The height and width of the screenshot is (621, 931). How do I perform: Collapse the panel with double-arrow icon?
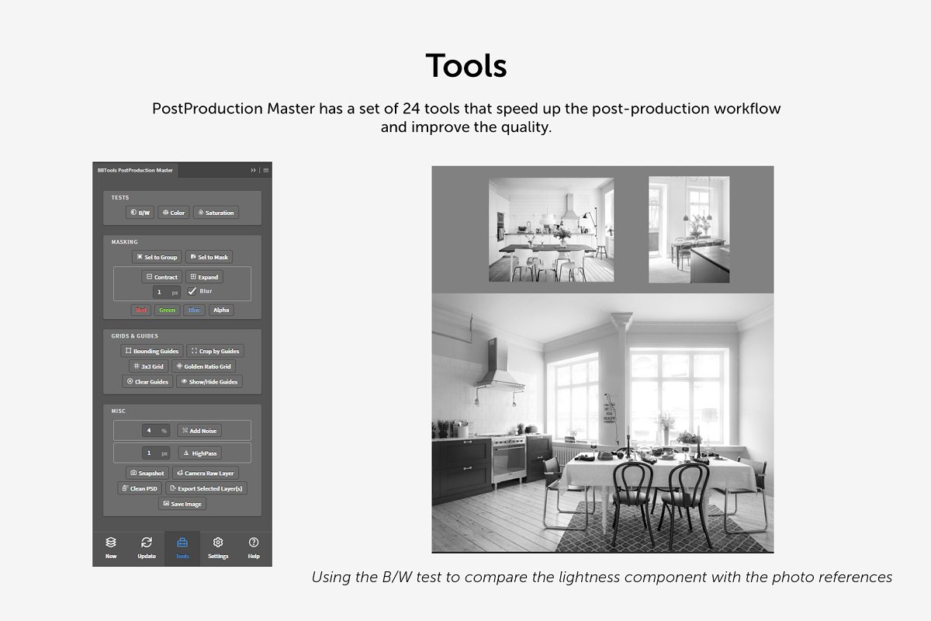(253, 169)
